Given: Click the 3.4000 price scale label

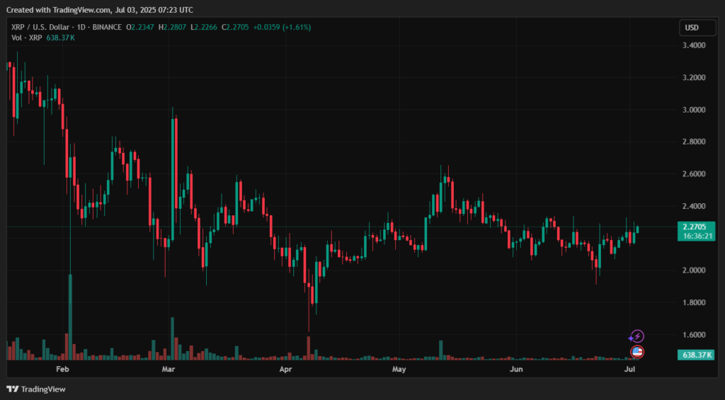Looking at the screenshot, I should pos(694,46).
